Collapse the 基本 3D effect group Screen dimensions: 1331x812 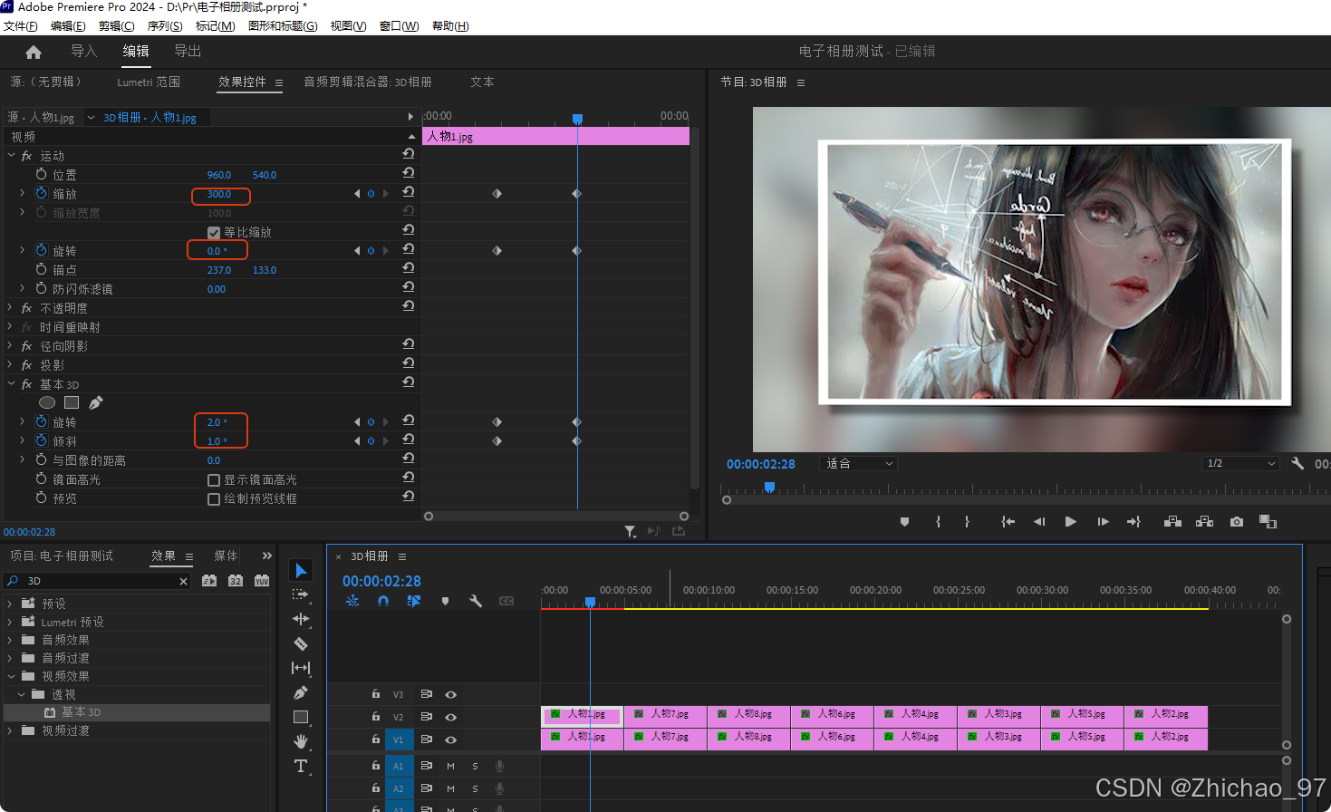coord(11,384)
